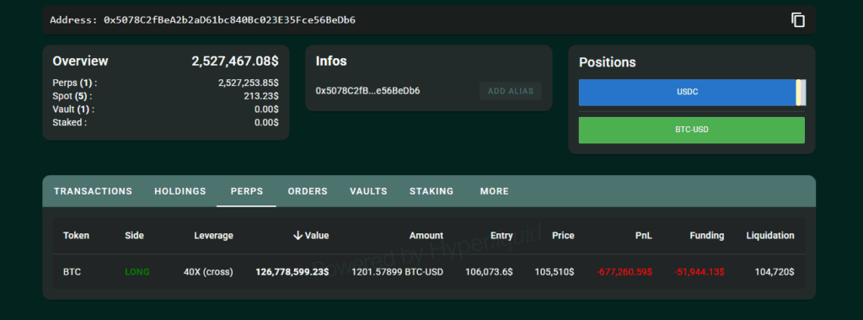Switch to the TRANSACTIONS tab
Screen dimensions: 863x320
pyautogui.click(x=93, y=191)
